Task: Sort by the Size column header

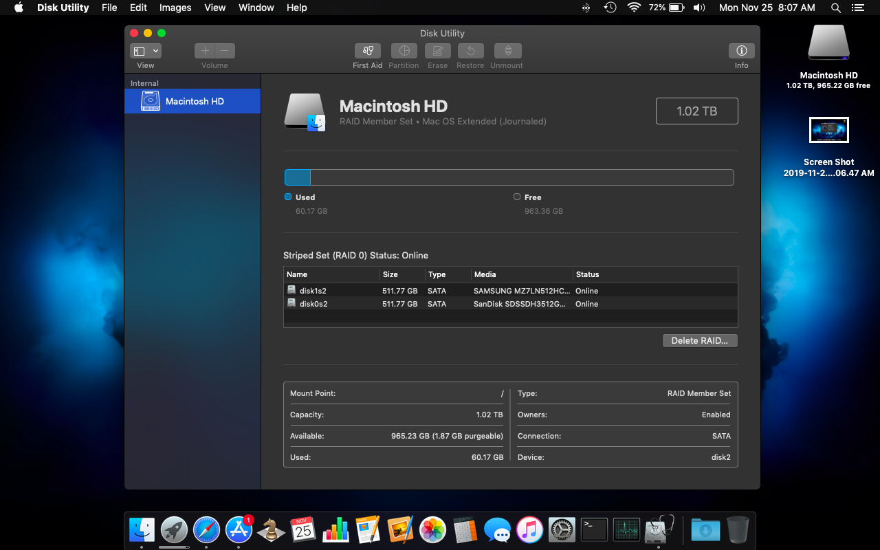Action: click(402, 274)
